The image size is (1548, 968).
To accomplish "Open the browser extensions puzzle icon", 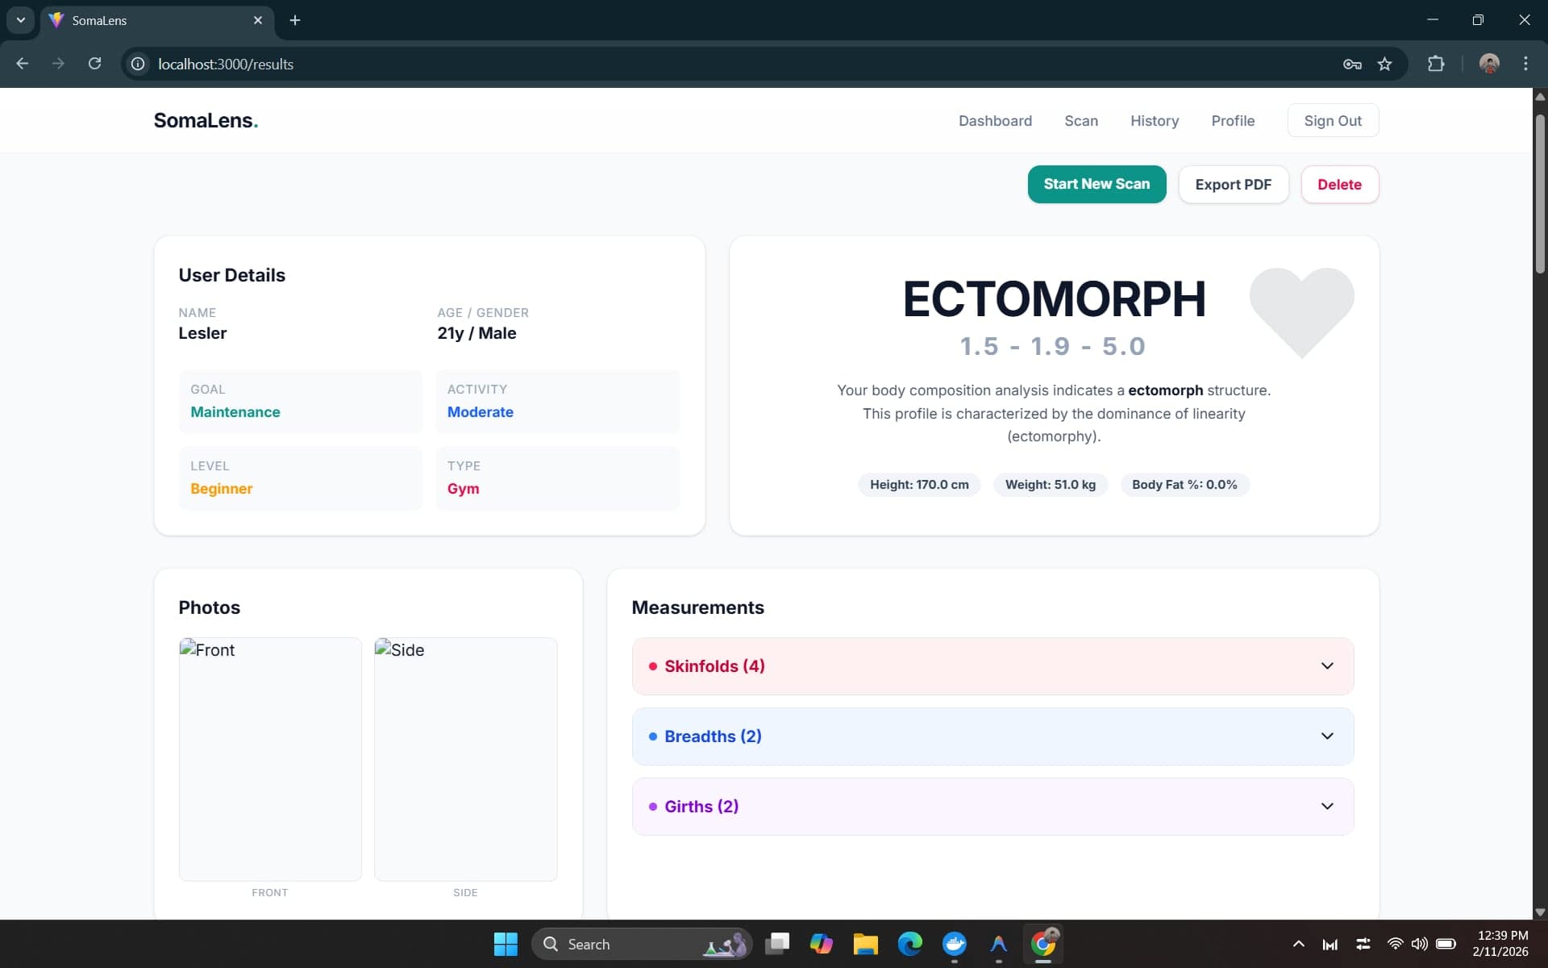I will point(1436,64).
